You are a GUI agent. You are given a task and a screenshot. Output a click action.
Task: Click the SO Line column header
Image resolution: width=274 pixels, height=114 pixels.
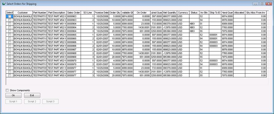(88, 13)
